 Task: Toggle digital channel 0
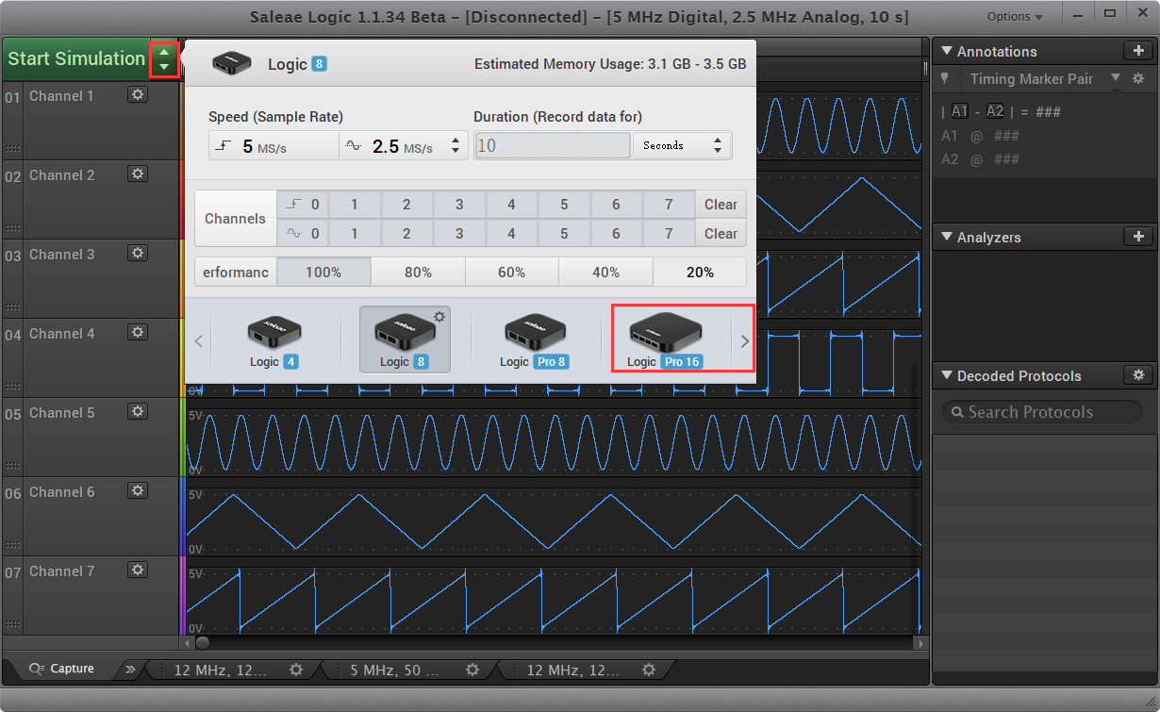303,205
